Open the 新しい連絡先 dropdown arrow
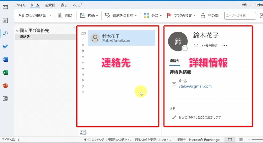The height and width of the screenshot is (143, 263). coord(50,16)
